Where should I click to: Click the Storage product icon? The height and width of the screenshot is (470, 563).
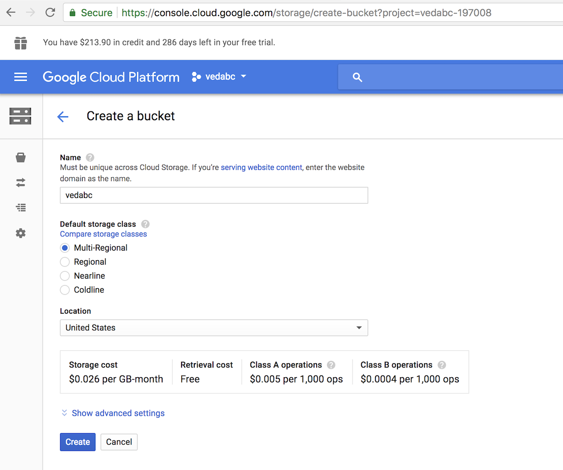(x=20, y=116)
